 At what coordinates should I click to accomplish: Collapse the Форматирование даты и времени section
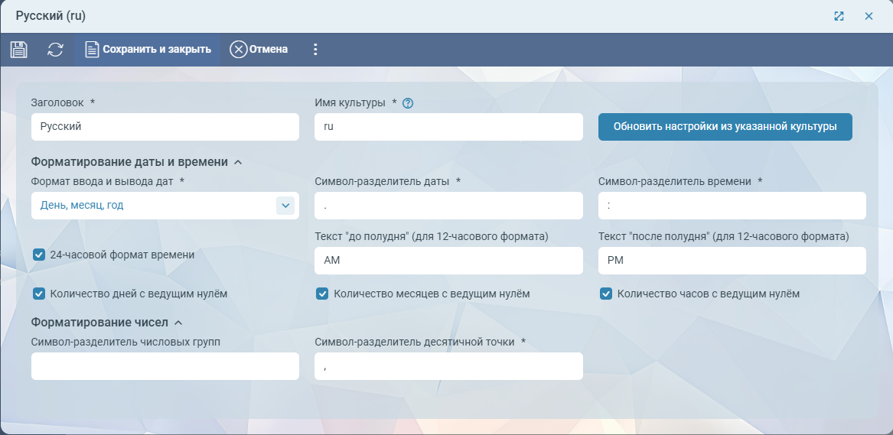pyautogui.click(x=237, y=162)
